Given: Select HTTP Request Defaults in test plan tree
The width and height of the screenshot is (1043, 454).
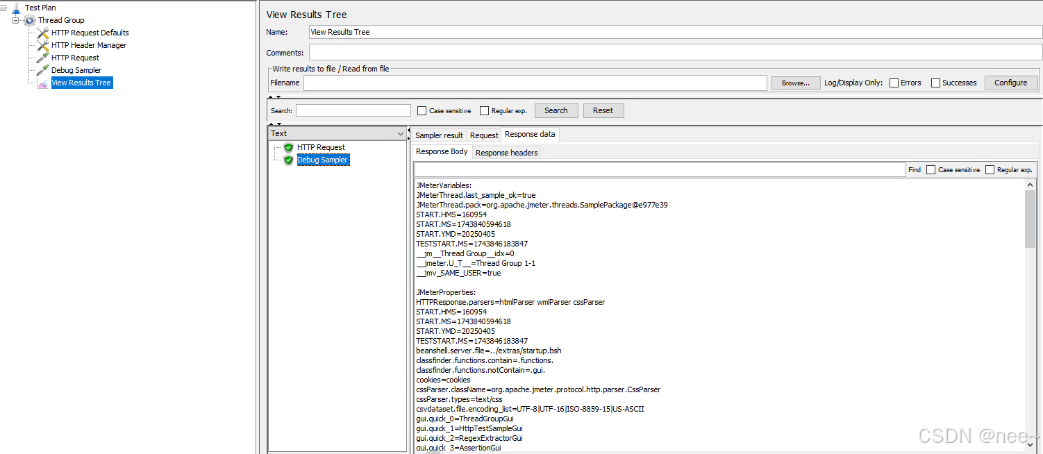Looking at the screenshot, I should tap(90, 33).
